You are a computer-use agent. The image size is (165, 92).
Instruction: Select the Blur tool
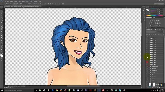click(x=2, y=36)
